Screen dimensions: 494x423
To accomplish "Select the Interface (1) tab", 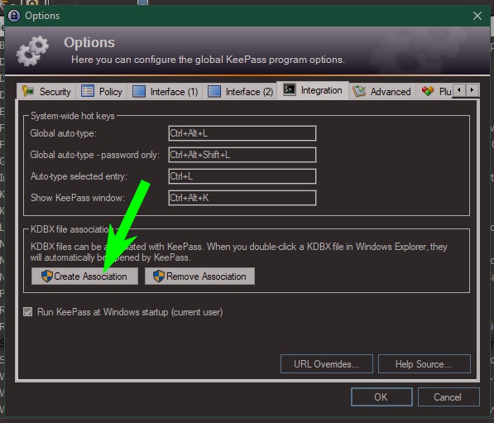I will coord(165,91).
